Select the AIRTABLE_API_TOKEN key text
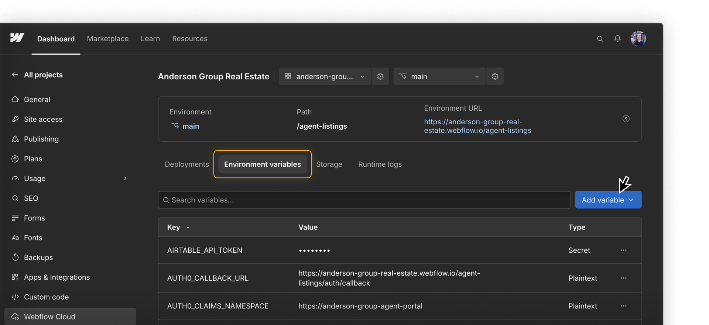This screenshot has width=709, height=325. (205, 250)
